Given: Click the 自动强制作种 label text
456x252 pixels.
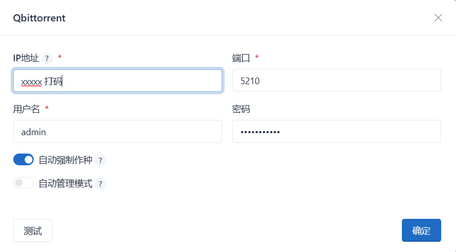Looking at the screenshot, I should pos(65,160).
